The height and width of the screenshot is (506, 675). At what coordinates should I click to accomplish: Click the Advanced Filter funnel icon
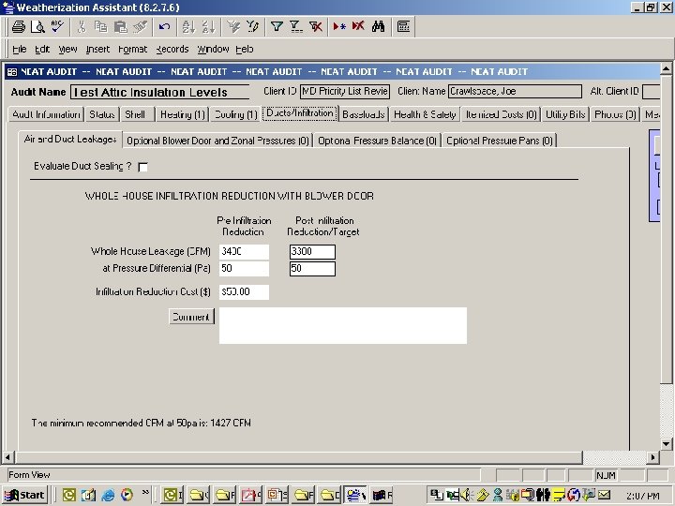click(296, 26)
